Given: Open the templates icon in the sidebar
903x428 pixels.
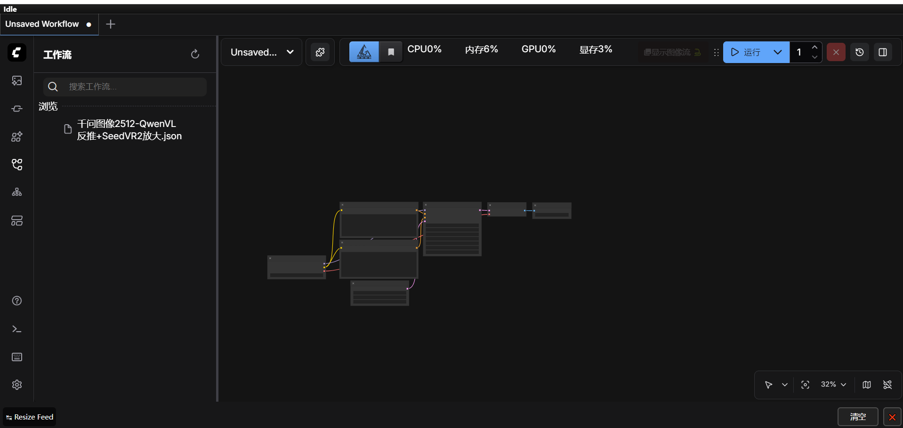Looking at the screenshot, I should pos(16,221).
